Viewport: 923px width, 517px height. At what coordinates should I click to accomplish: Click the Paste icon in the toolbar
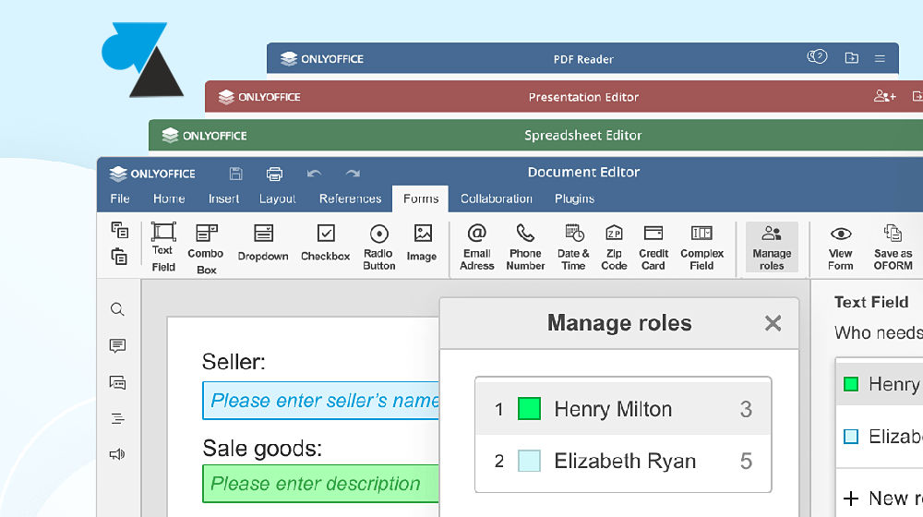coord(119,257)
